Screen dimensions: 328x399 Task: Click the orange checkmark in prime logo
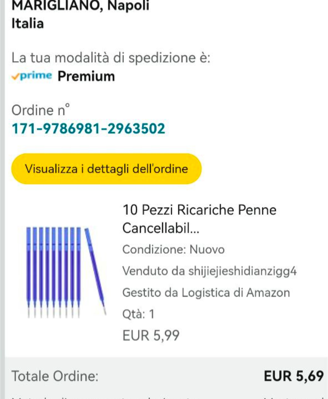pos(15,76)
